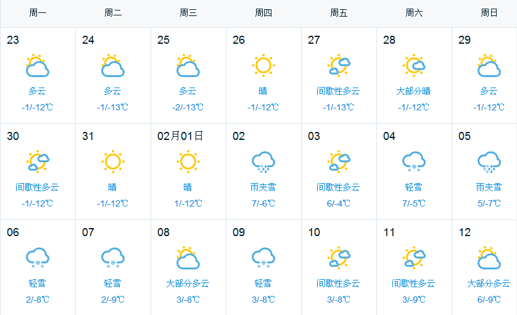Click the 雨夹雪 label for day 02
The image size is (517, 315).
coord(263,187)
